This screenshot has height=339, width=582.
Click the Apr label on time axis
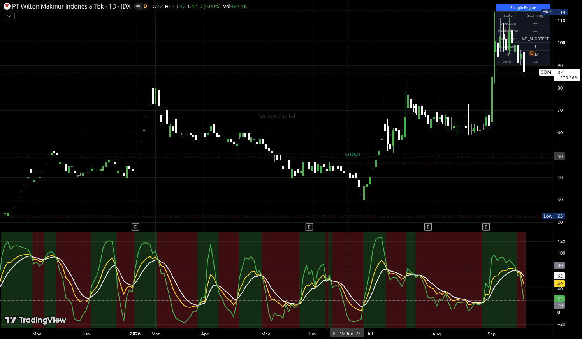[x=205, y=334]
